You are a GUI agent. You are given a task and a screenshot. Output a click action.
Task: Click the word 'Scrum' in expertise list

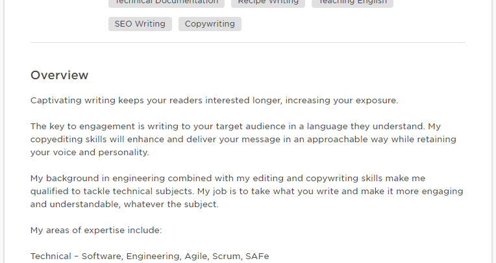(225, 257)
